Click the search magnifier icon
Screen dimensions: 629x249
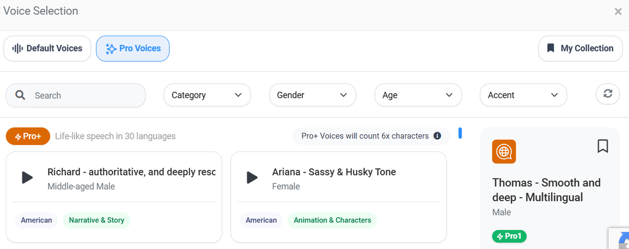tap(20, 95)
